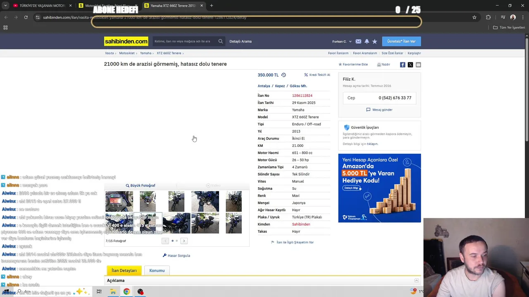Click the Chrome address bar URL
This screenshot has width=529, height=297.
(x=145, y=17)
